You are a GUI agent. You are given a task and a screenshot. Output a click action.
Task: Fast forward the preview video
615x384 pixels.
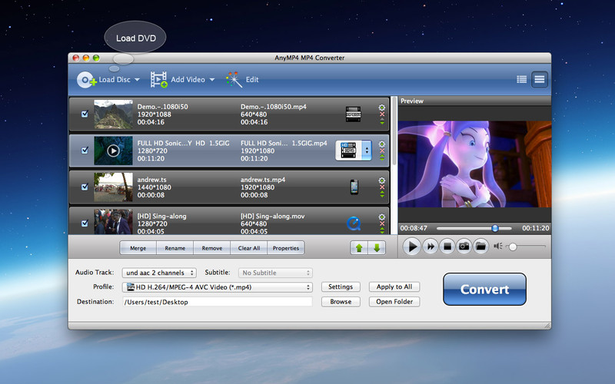tap(430, 247)
